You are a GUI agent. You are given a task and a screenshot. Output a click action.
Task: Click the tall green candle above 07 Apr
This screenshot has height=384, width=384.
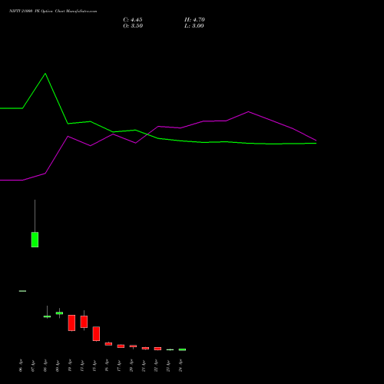click(x=35, y=240)
